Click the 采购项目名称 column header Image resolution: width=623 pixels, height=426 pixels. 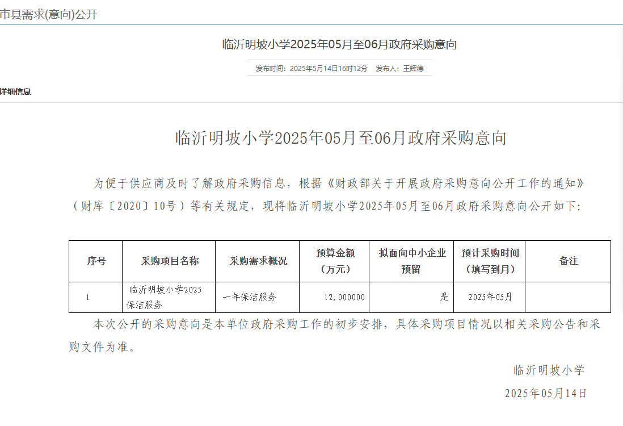(169, 261)
